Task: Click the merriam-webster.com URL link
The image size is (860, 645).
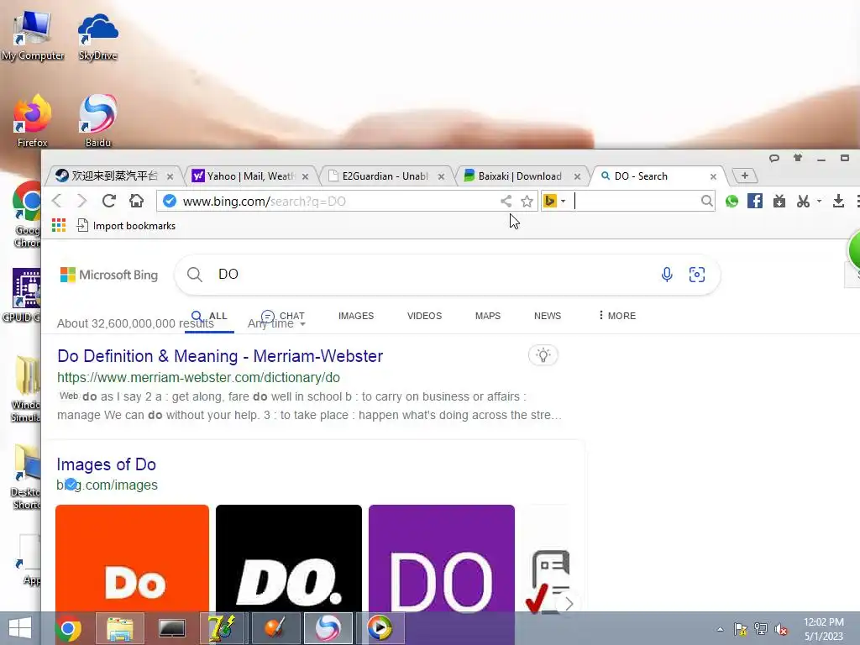Action: tap(198, 377)
